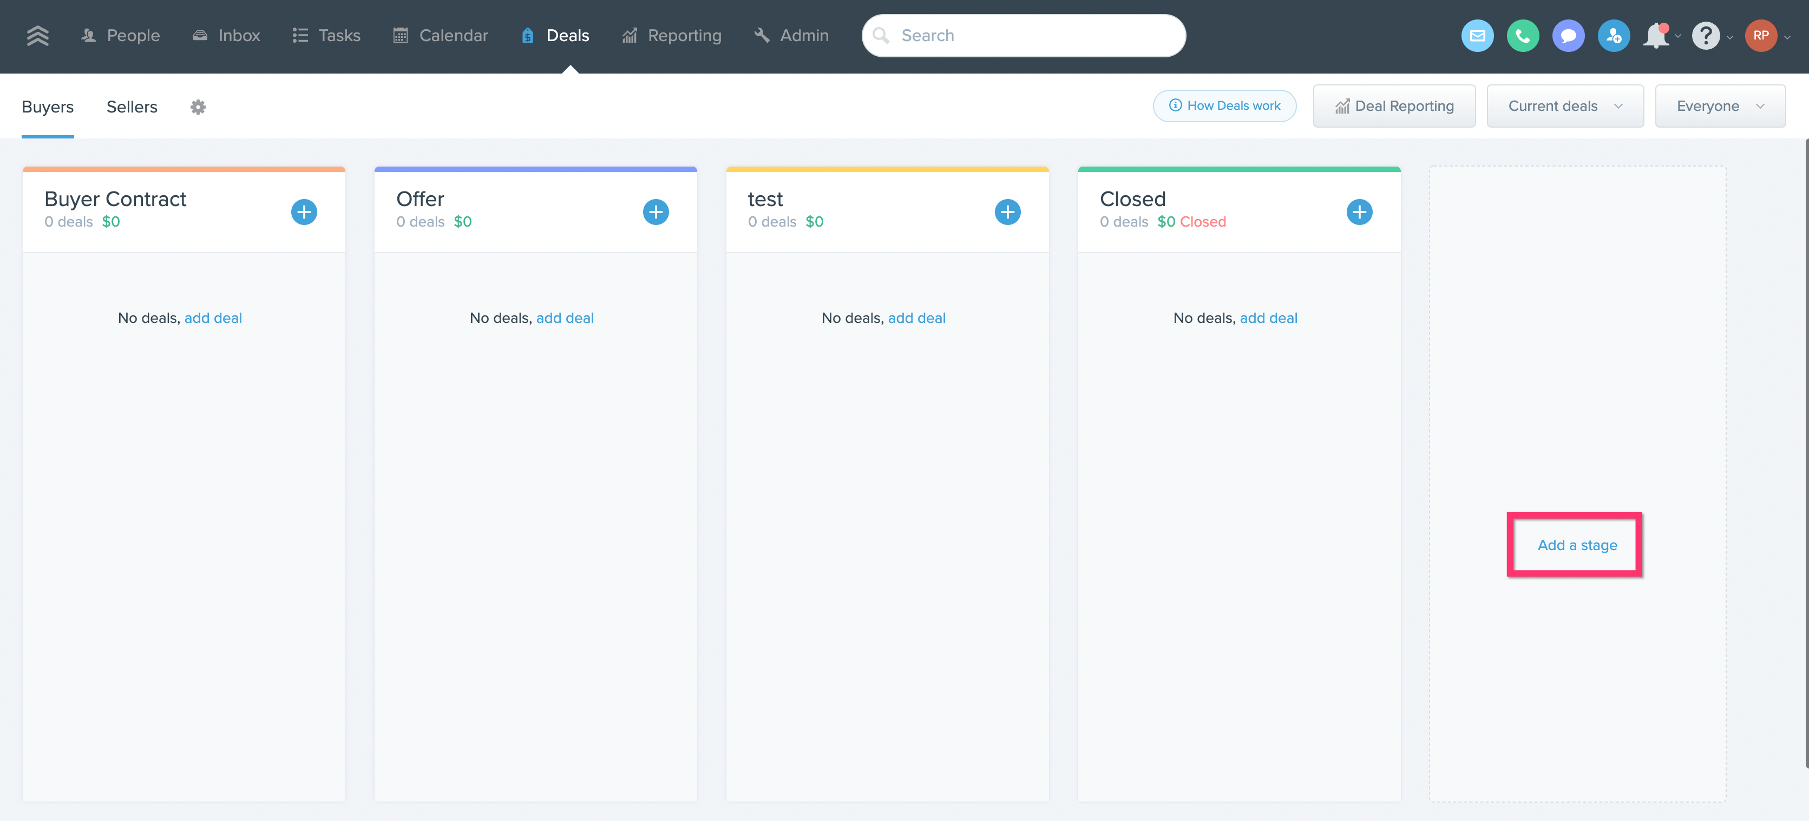The width and height of the screenshot is (1809, 821).
Task: Open the notifications bell
Action: click(x=1656, y=35)
